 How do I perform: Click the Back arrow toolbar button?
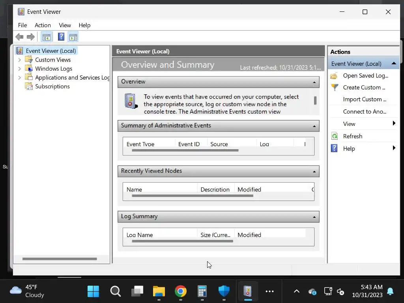point(19,37)
